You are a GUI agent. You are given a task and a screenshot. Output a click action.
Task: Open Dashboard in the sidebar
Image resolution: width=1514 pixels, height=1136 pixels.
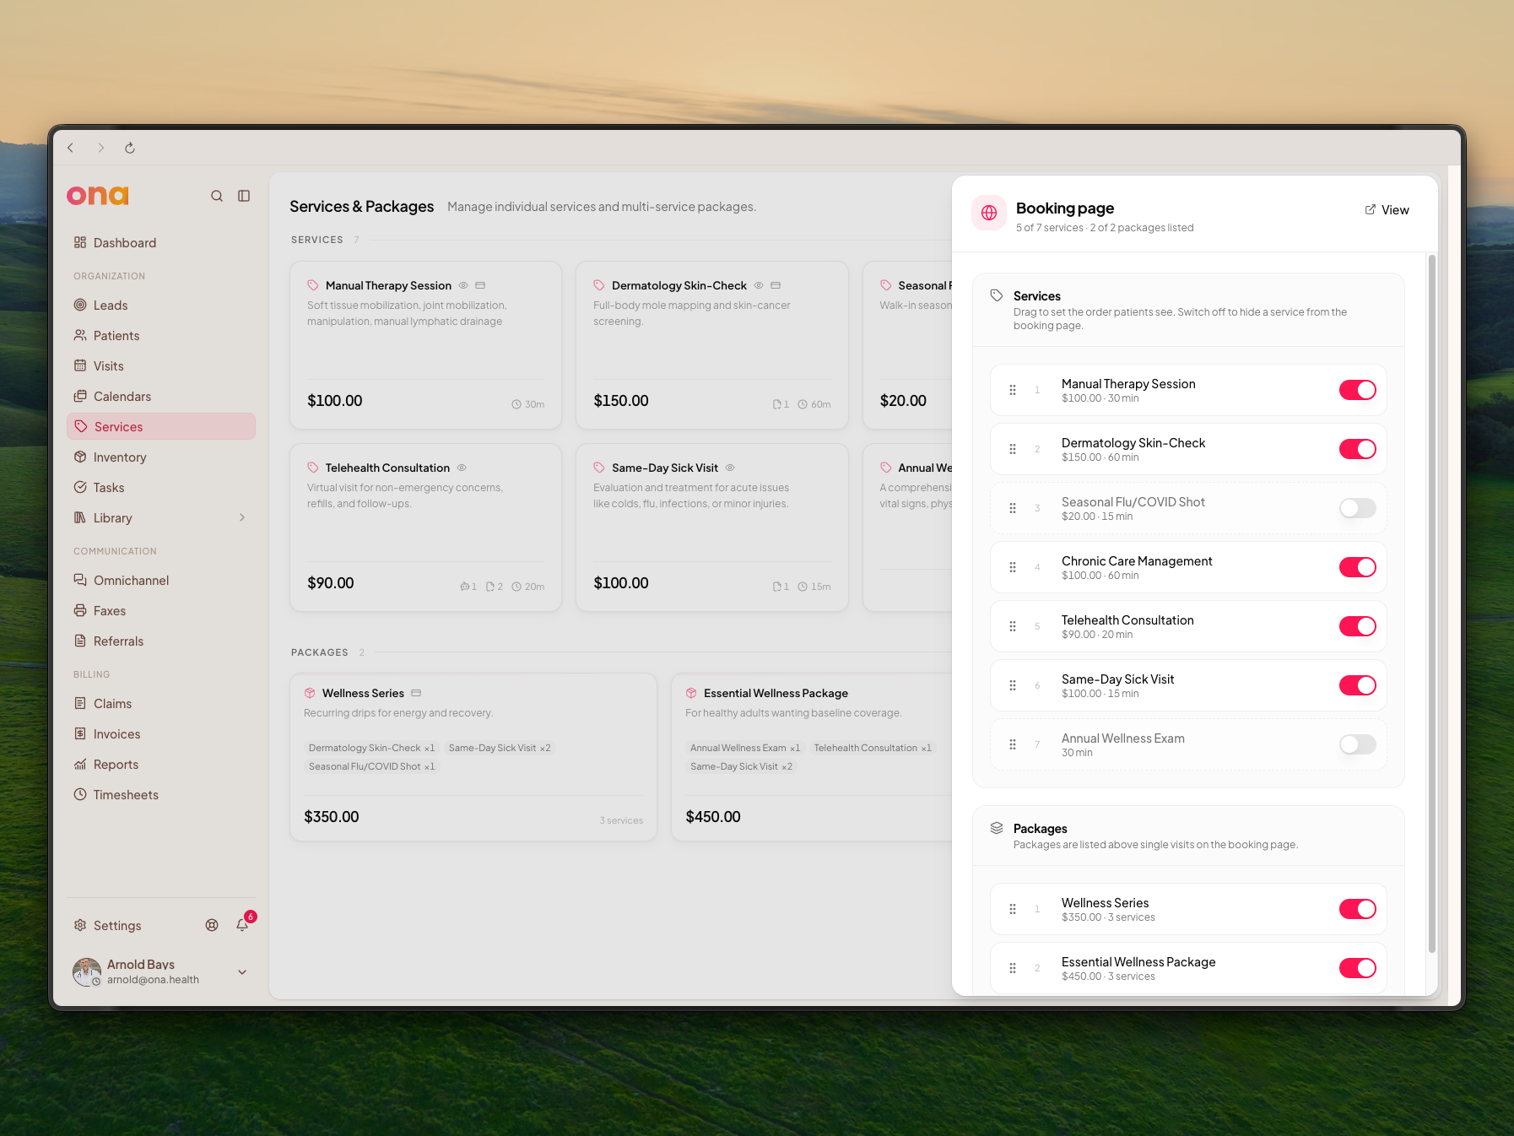(x=160, y=243)
